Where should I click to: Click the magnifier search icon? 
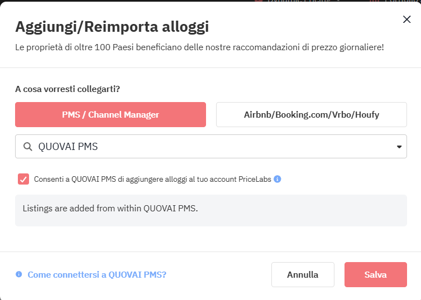pos(27,147)
